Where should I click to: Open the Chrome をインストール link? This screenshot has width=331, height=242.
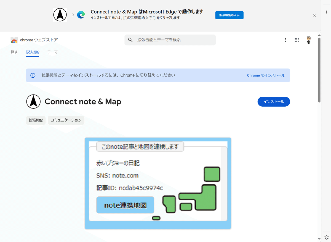266,75
